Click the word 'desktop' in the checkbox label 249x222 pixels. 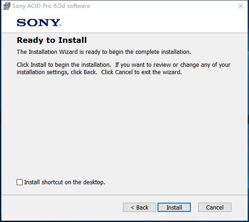(93, 182)
